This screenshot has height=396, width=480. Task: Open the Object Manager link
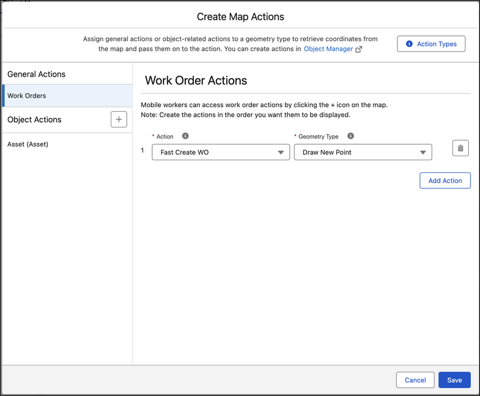(x=328, y=49)
